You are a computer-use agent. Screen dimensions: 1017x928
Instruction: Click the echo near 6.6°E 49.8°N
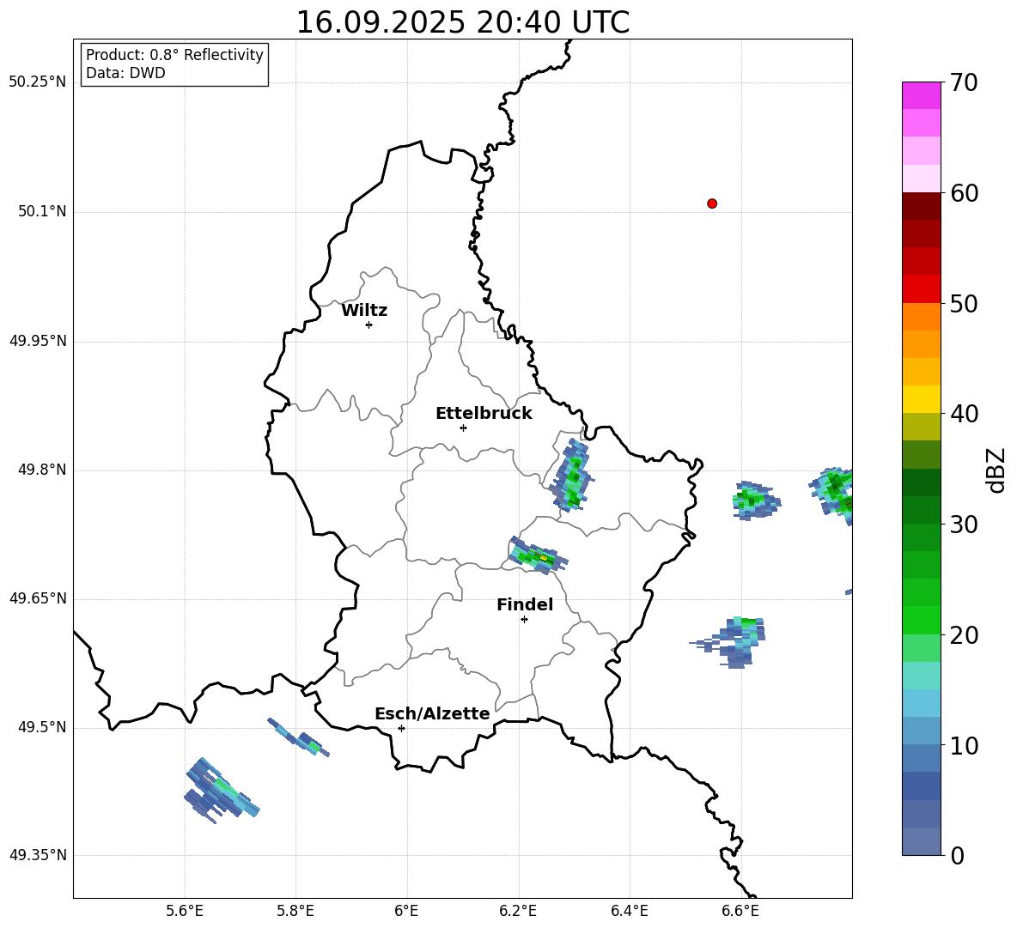756,500
